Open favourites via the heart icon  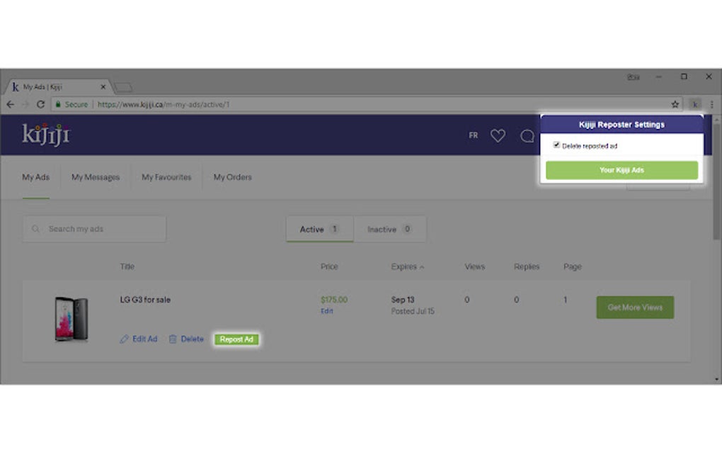(x=498, y=135)
